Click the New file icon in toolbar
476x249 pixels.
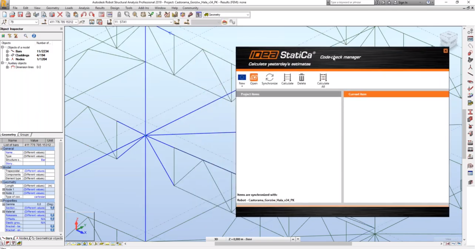(x=4, y=15)
